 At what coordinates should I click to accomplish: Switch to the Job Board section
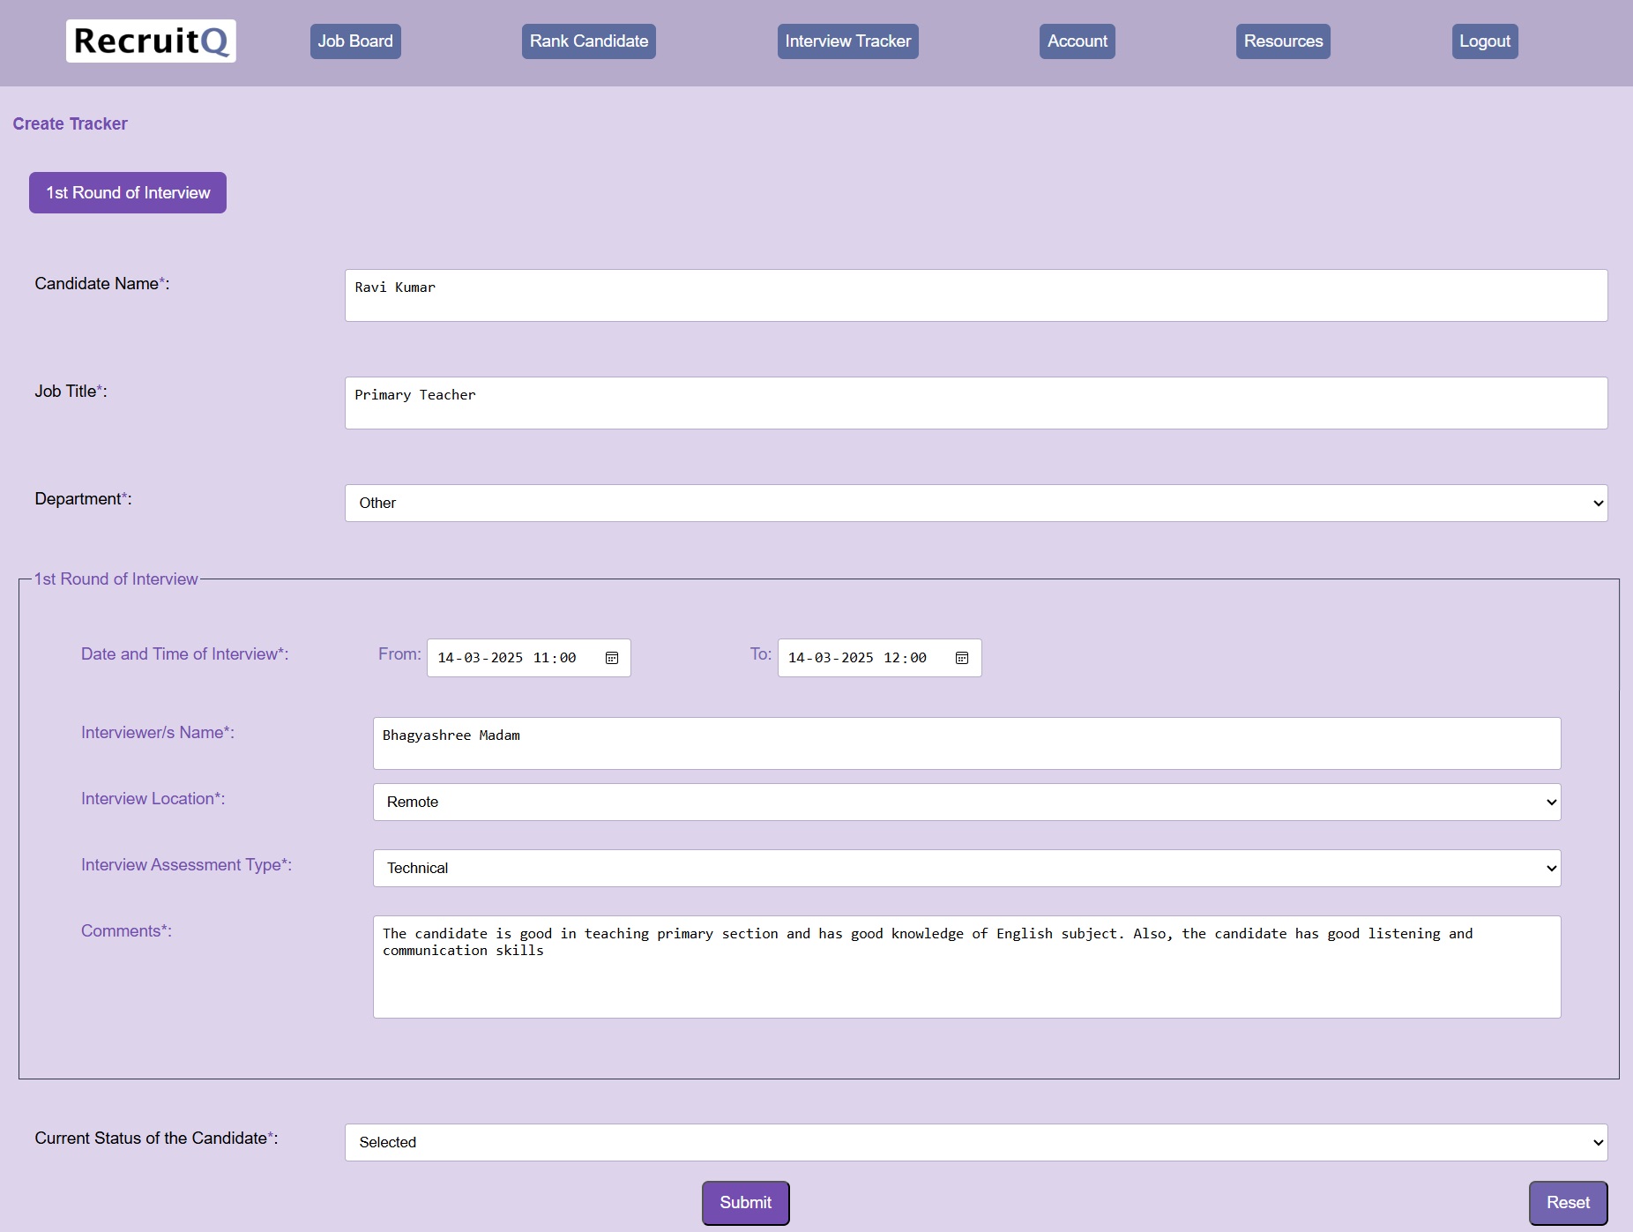(x=355, y=41)
